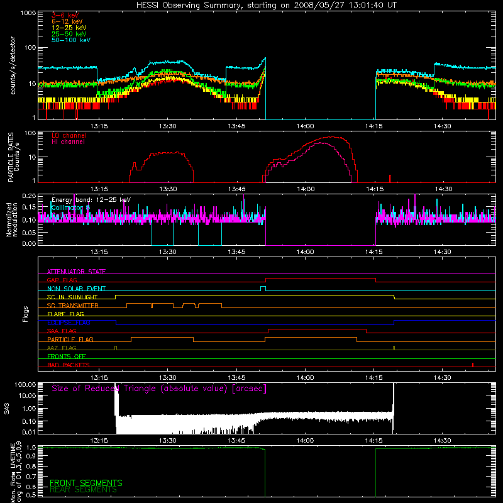The image size is (503, 503).
Task: Select the 50-100 keV legend label
Action: click(71, 40)
